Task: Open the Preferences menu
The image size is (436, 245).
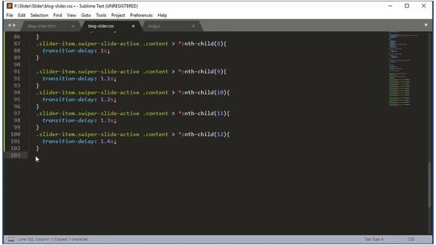Action: tap(141, 15)
